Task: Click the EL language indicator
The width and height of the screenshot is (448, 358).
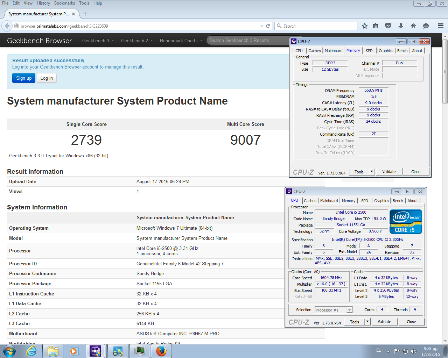Action: (x=378, y=350)
